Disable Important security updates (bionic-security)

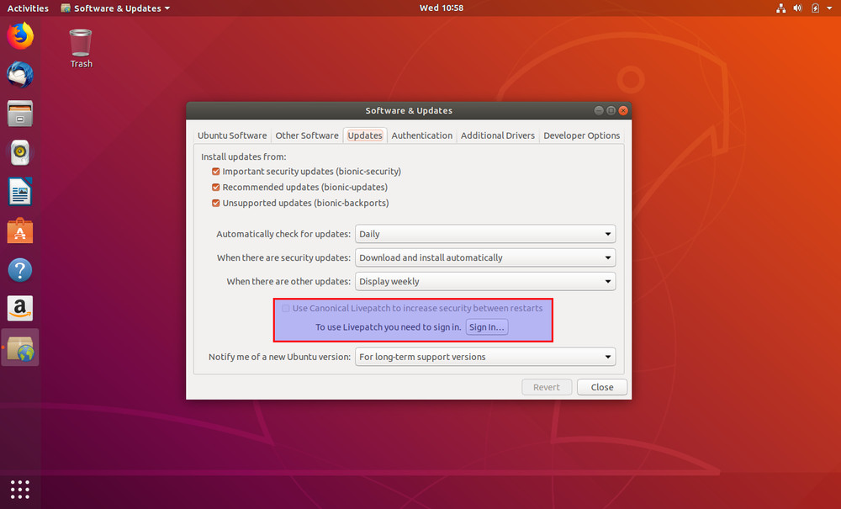tap(215, 172)
